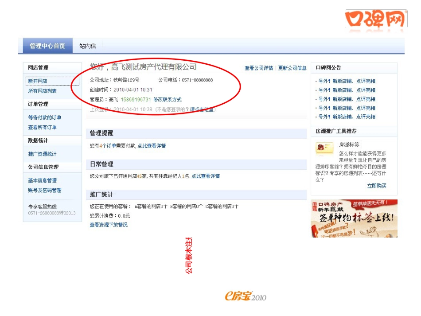The width and height of the screenshot is (421, 316).
Task: Click 点此查看详情 under 管理提醒
Action: tap(152, 146)
